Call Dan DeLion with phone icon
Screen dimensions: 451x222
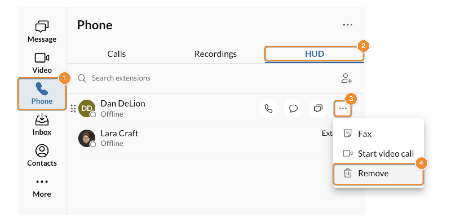tap(268, 108)
